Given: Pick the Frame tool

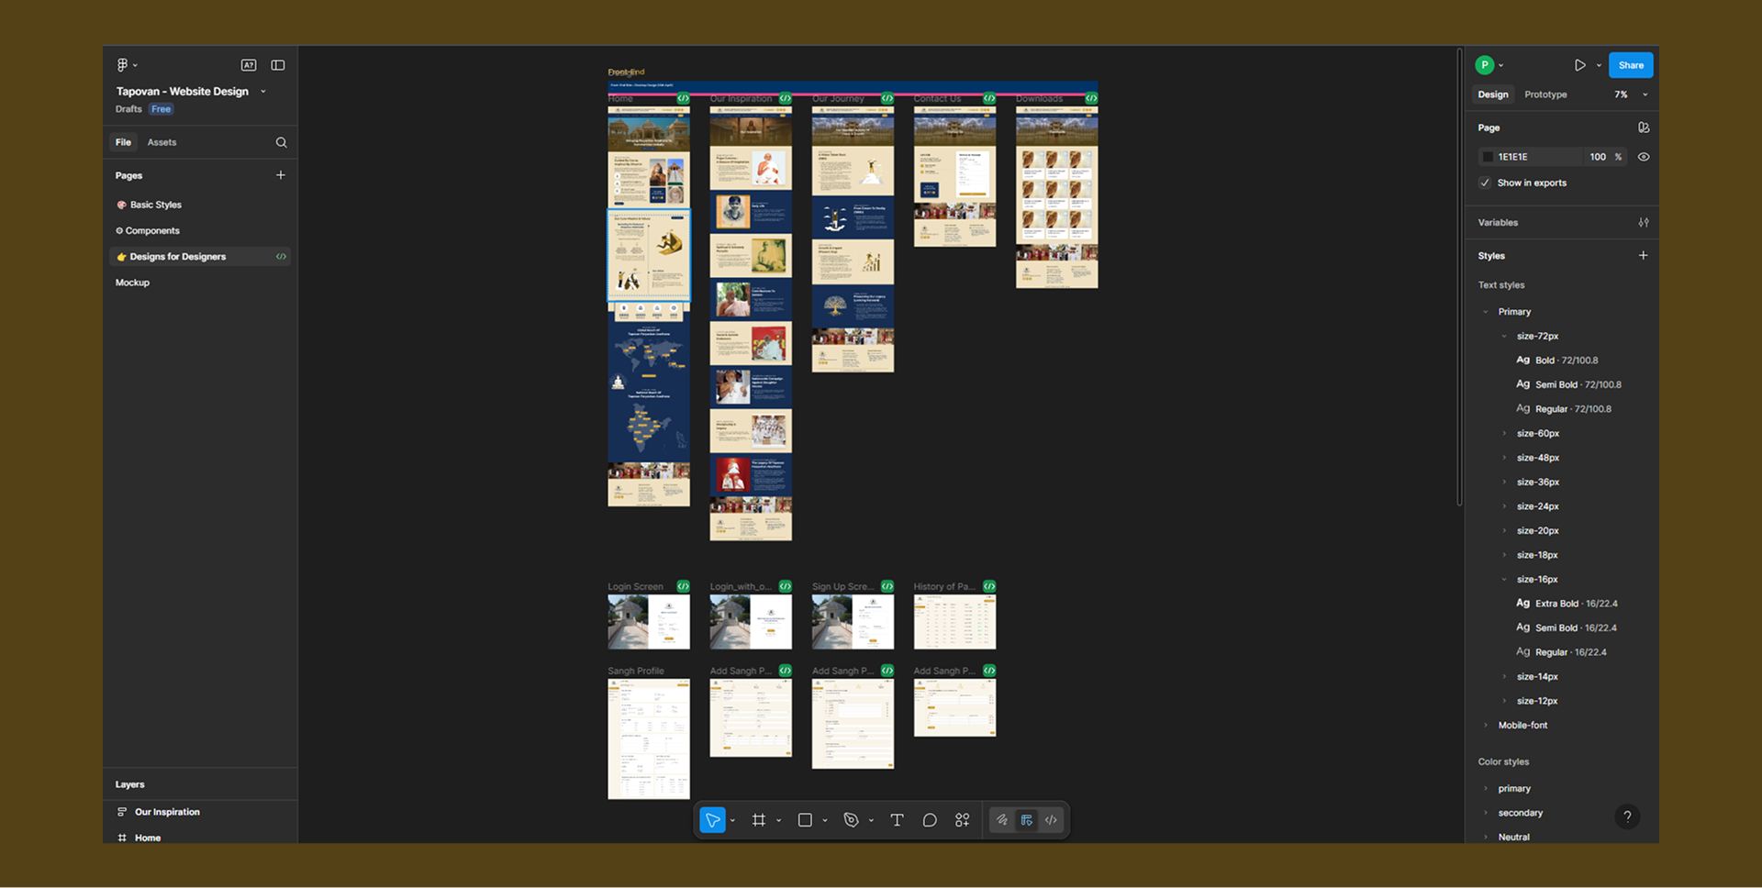Looking at the screenshot, I should (x=758, y=819).
